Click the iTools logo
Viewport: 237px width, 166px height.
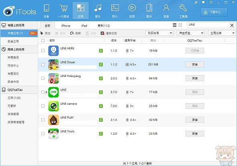(20, 11)
